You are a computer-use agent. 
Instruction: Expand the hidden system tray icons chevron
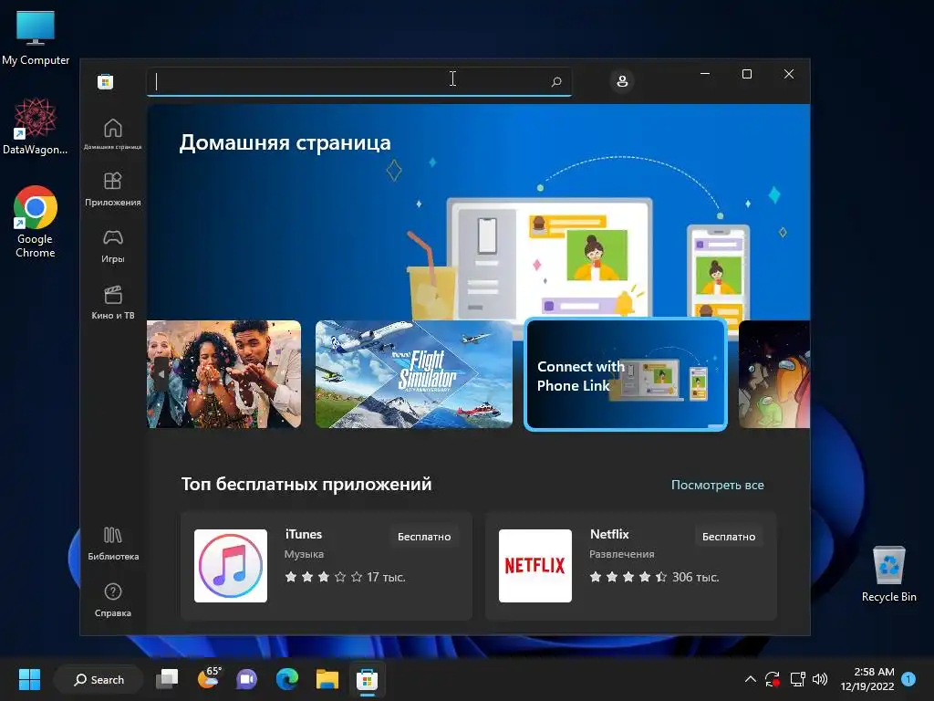coord(751,679)
